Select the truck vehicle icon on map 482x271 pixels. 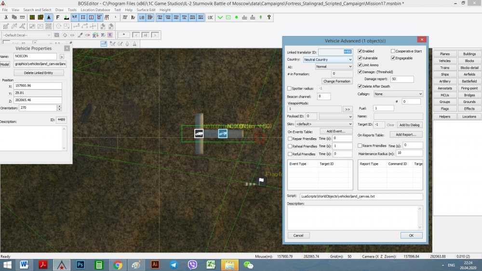tap(199, 133)
